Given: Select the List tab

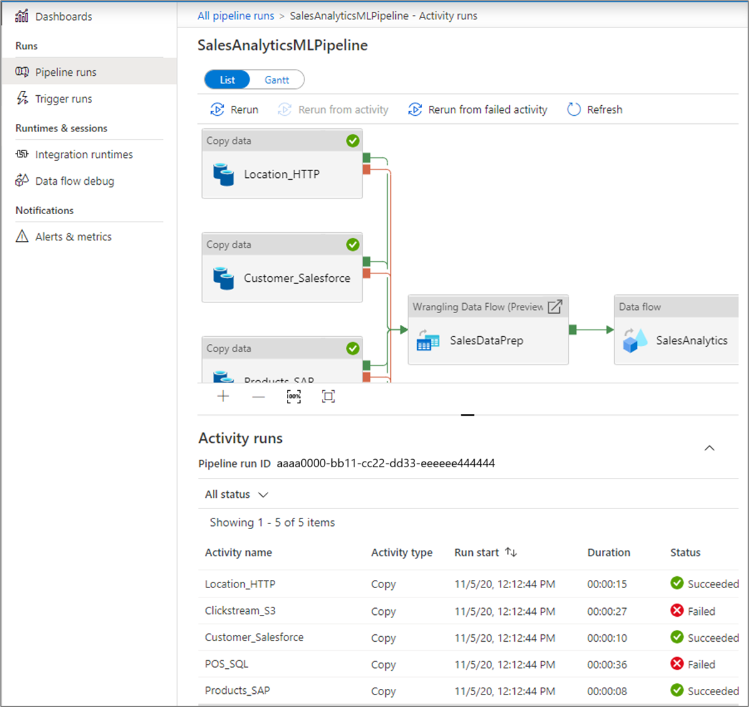Looking at the screenshot, I should click(227, 80).
